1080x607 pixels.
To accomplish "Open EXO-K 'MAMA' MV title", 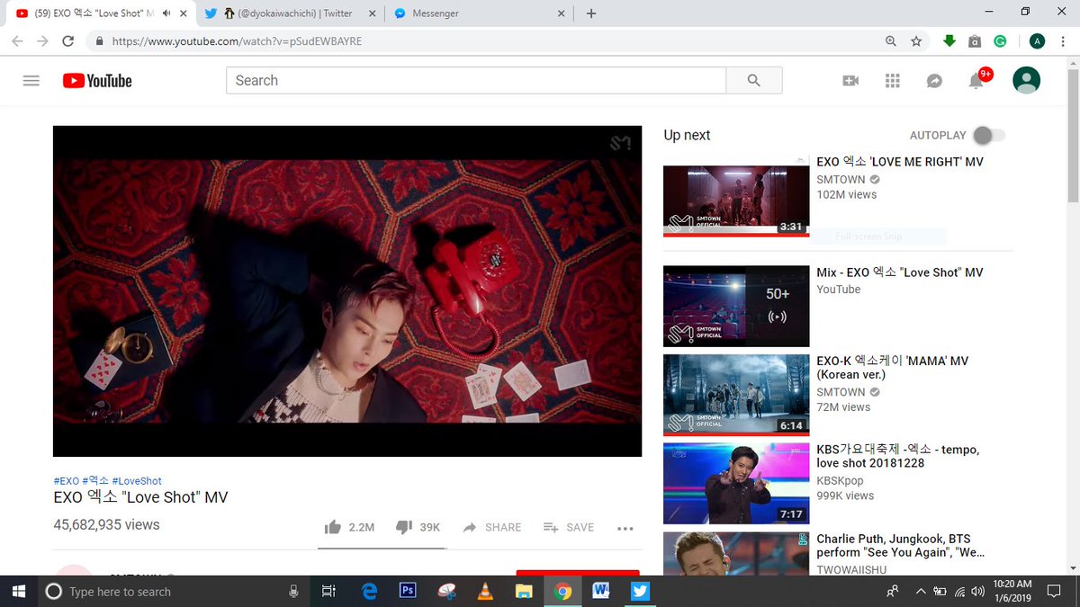I will 893,367.
